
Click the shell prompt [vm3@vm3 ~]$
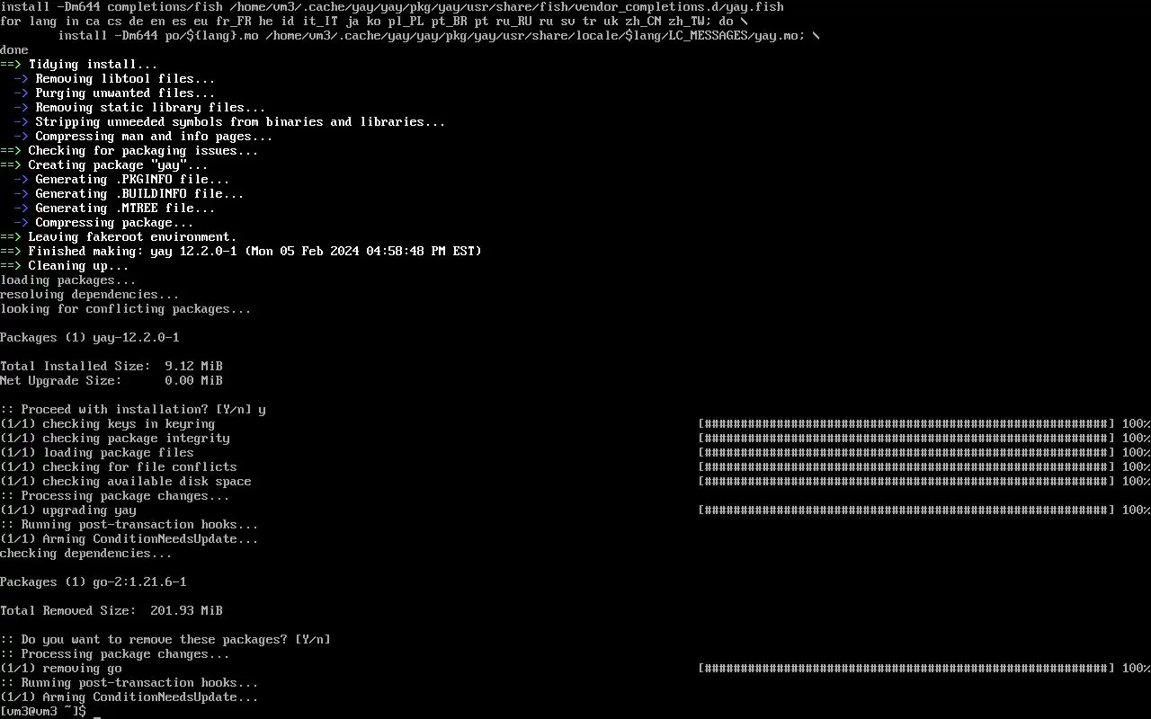[43, 712]
